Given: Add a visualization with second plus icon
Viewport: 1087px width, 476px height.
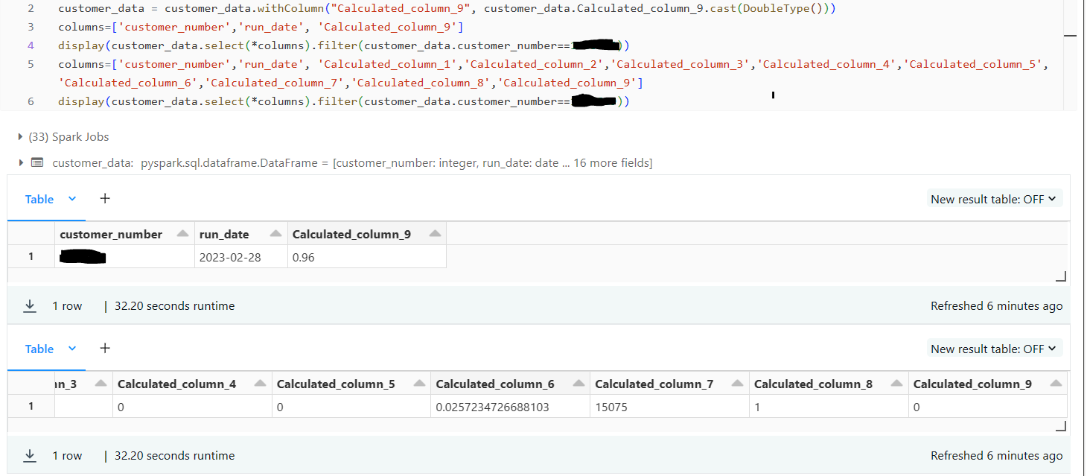Looking at the screenshot, I should [x=105, y=348].
